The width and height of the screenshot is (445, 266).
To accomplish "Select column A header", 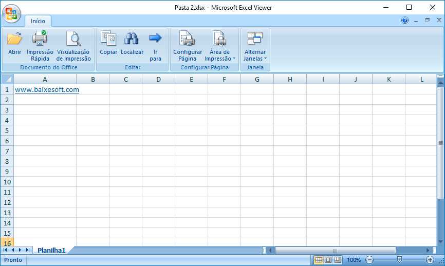I will (x=45, y=80).
